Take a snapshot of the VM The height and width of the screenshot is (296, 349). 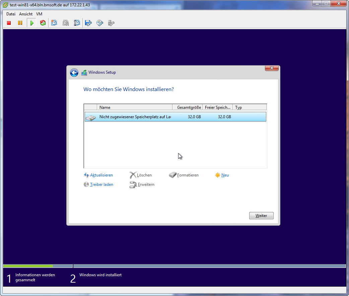54,23
